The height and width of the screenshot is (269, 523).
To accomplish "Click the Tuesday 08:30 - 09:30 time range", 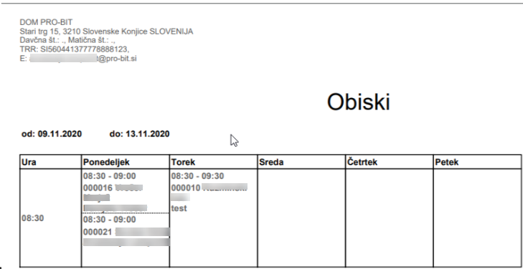I will (197, 176).
